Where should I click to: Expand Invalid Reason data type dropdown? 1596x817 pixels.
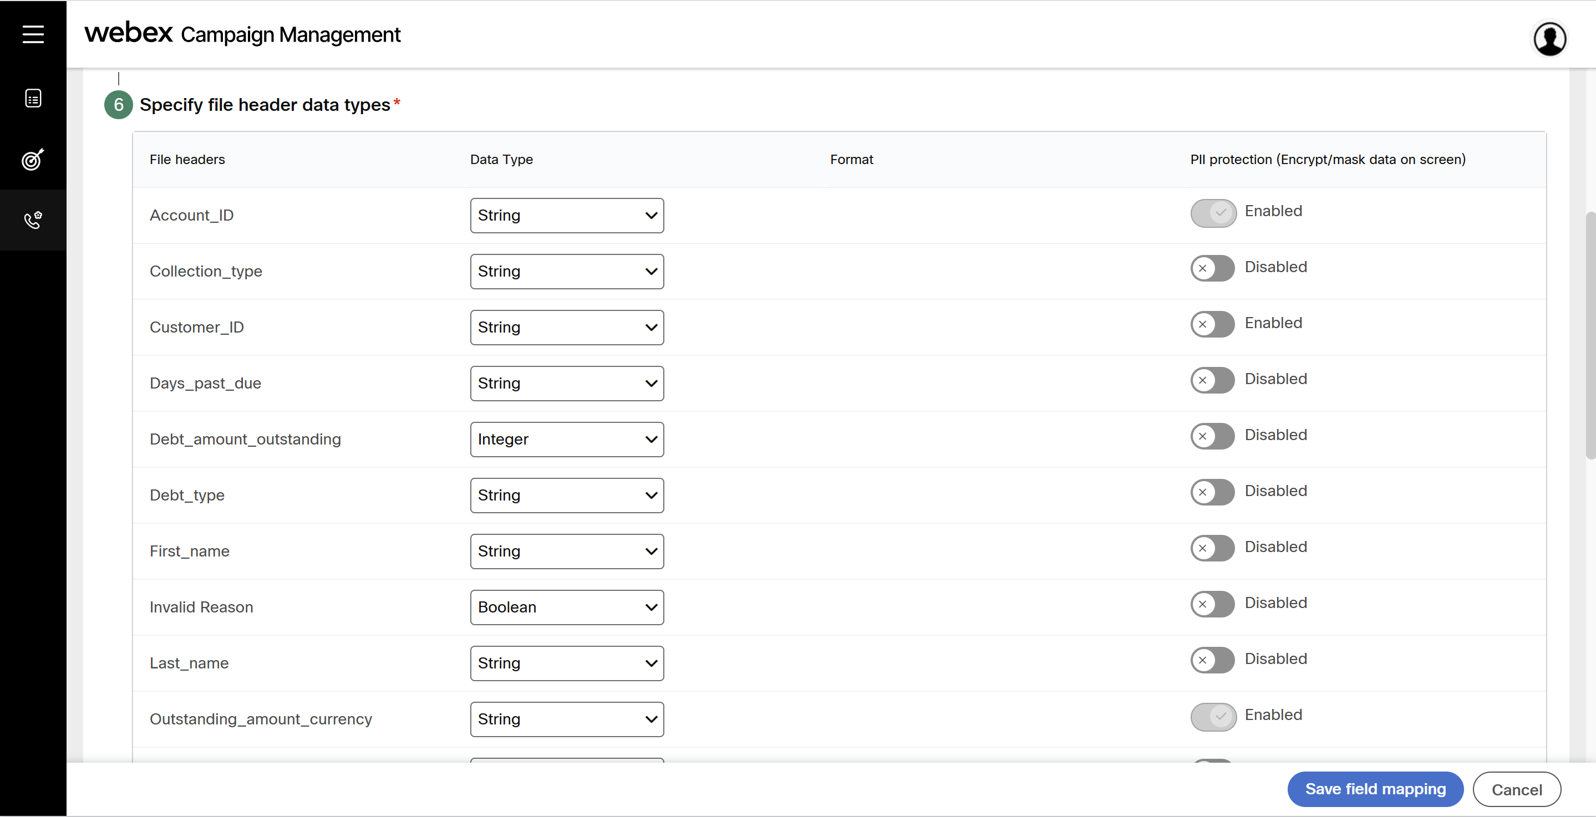(x=566, y=607)
